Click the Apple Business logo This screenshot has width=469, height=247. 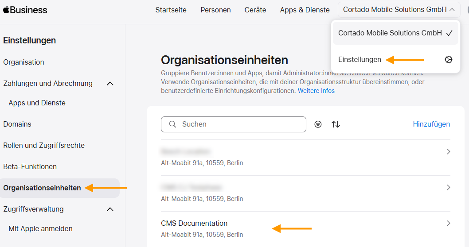[x=25, y=10]
